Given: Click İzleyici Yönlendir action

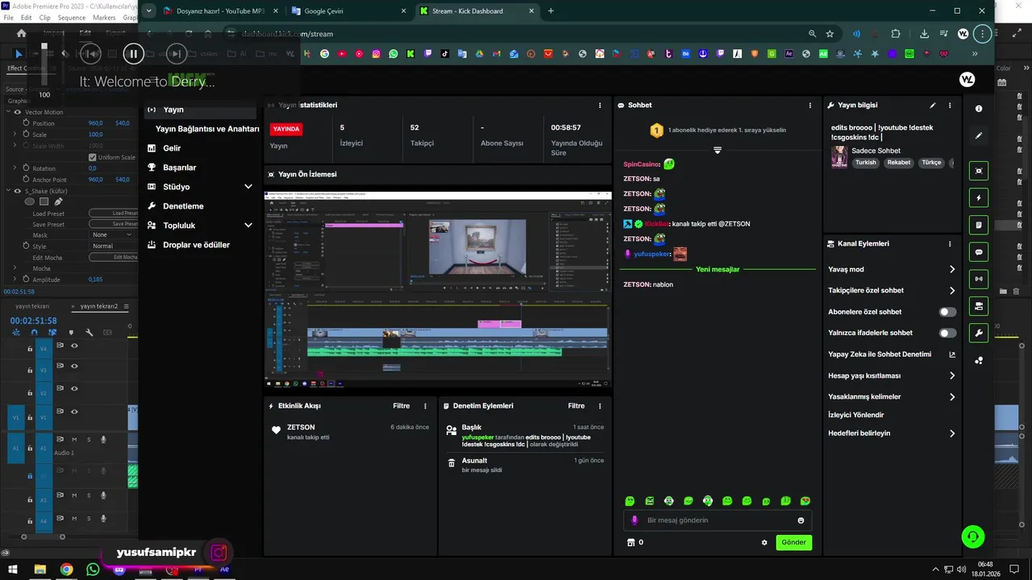Looking at the screenshot, I should [x=856, y=415].
